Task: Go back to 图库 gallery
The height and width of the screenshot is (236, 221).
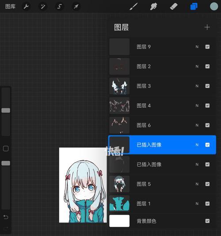Action: click(x=10, y=7)
